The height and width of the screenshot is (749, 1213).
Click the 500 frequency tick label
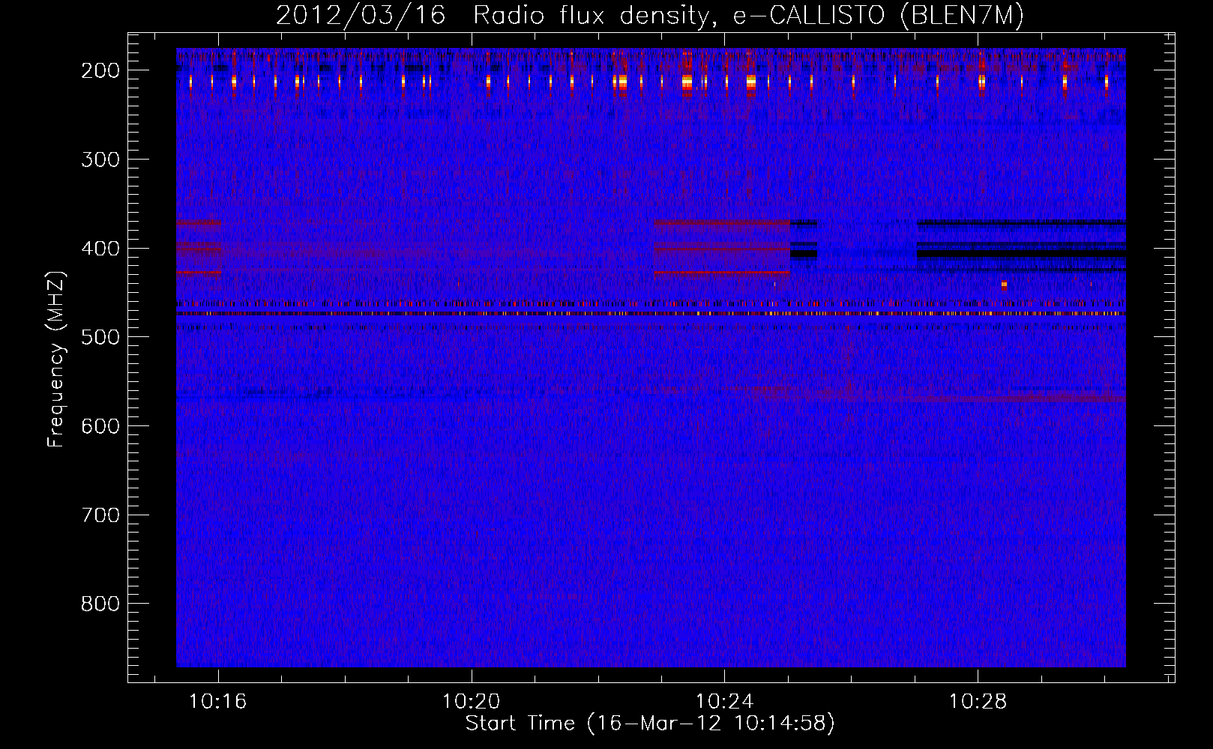tap(100, 337)
